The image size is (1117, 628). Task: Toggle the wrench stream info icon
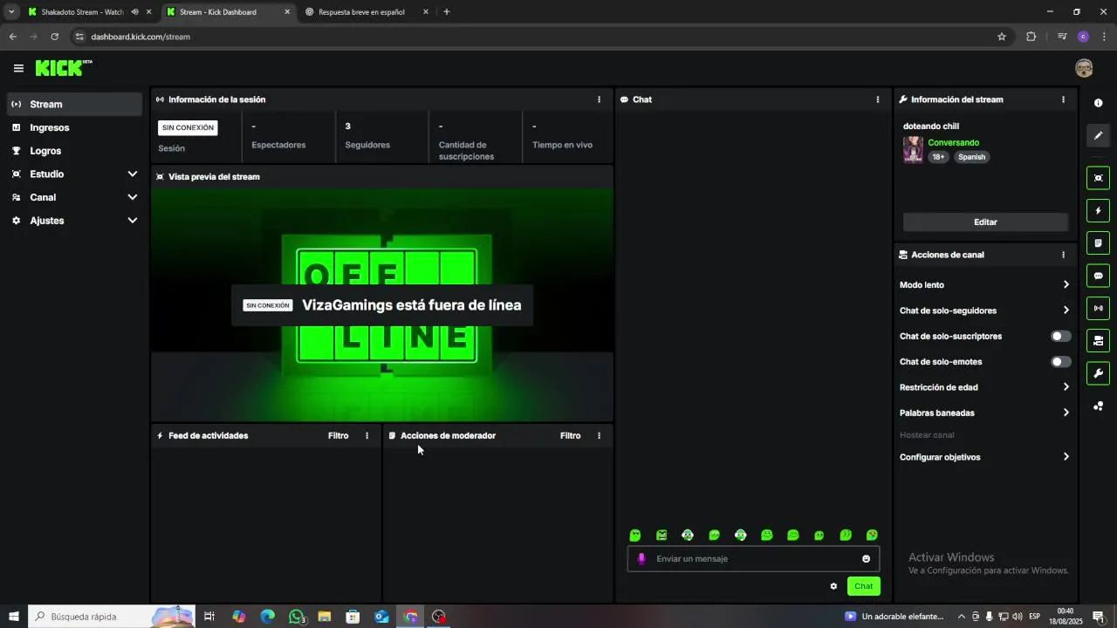[x=1098, y=373]
